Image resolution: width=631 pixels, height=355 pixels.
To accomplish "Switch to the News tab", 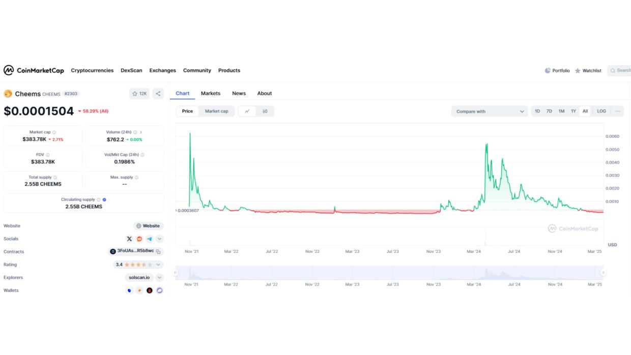I will click(x=239, y=94).
